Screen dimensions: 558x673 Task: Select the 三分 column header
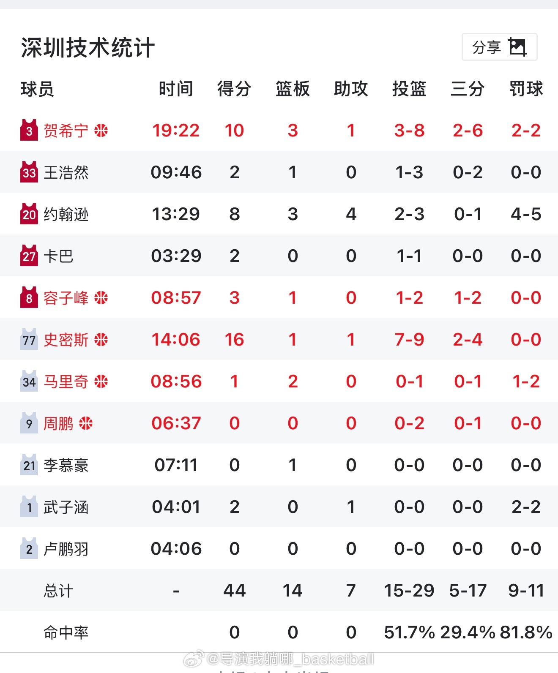point(468,89)
